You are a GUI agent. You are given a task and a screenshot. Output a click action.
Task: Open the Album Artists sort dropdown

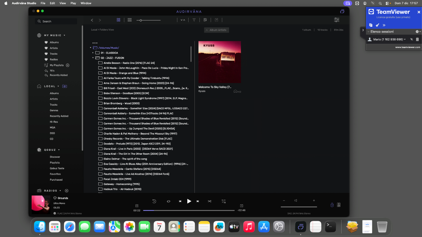coord(216,30)
